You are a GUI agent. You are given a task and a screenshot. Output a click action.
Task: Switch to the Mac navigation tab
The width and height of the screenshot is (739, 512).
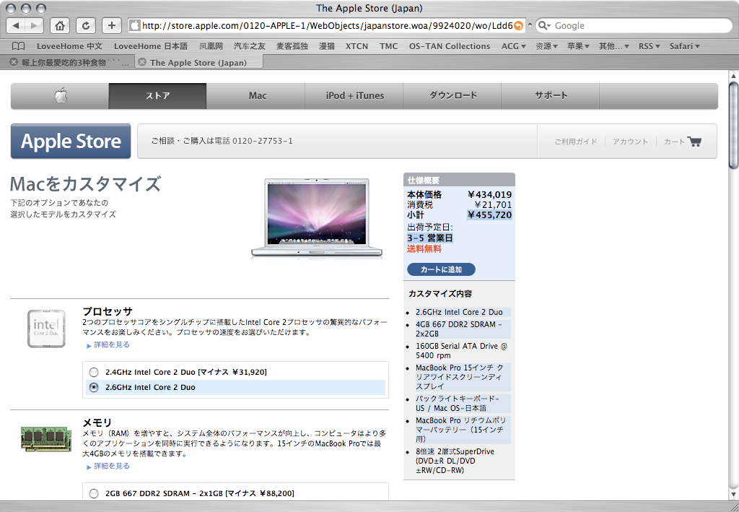[258, 96]
